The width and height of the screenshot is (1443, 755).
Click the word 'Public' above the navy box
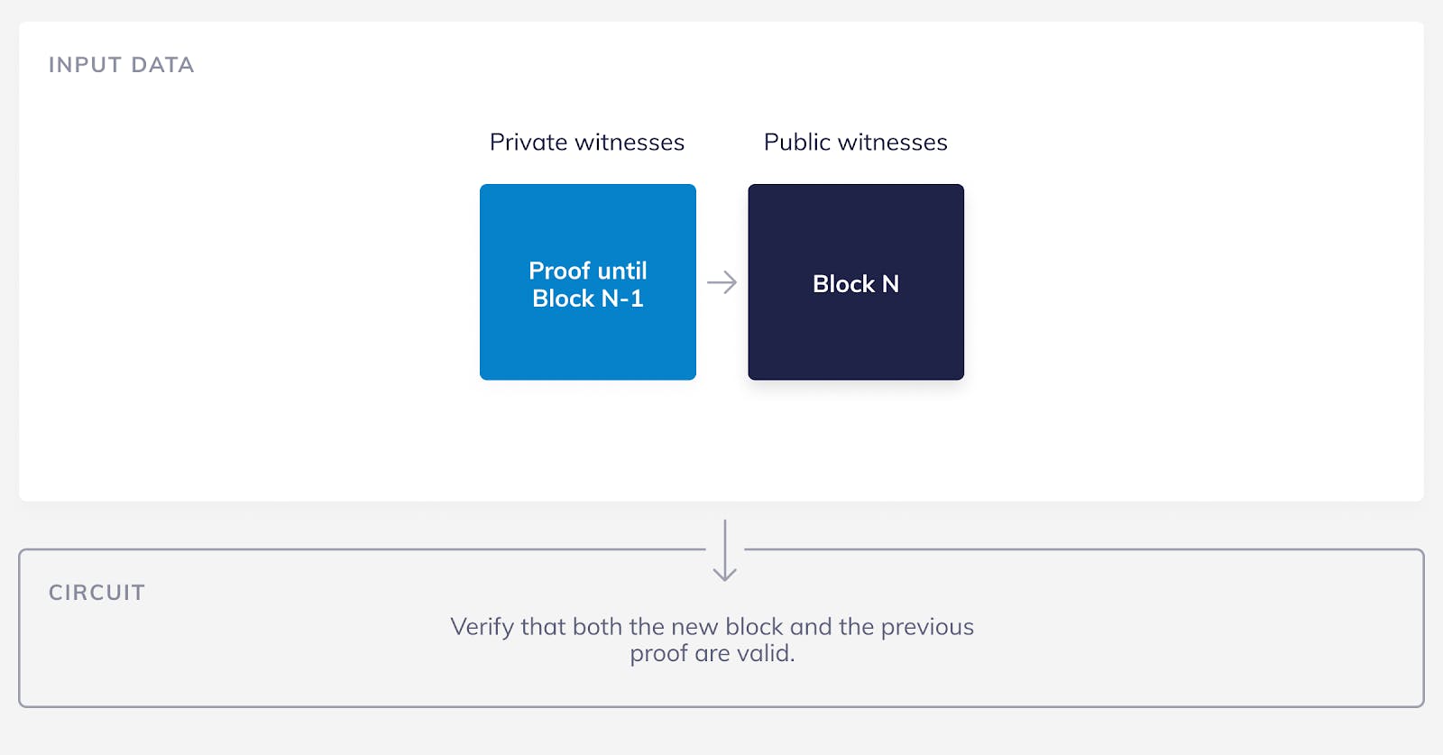point(796,143)
